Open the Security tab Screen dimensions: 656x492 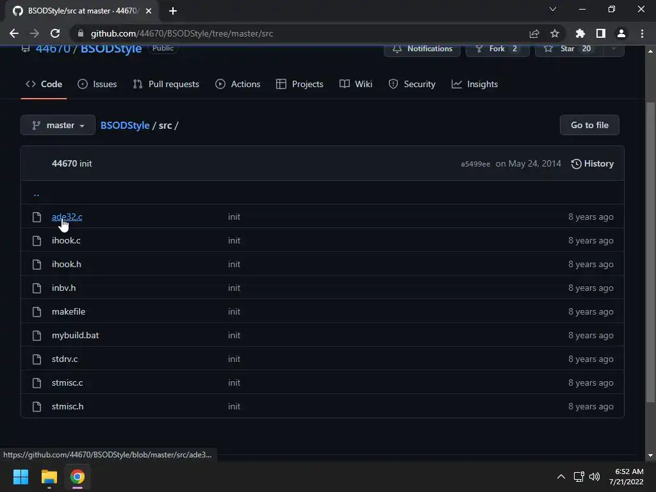412,84
